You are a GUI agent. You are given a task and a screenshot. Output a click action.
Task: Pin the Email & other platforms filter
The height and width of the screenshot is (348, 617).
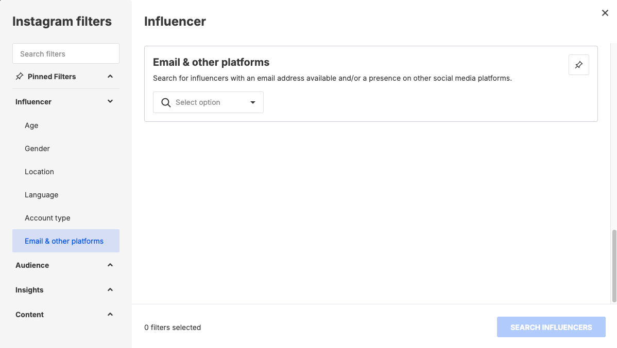(x=578, y=65)
